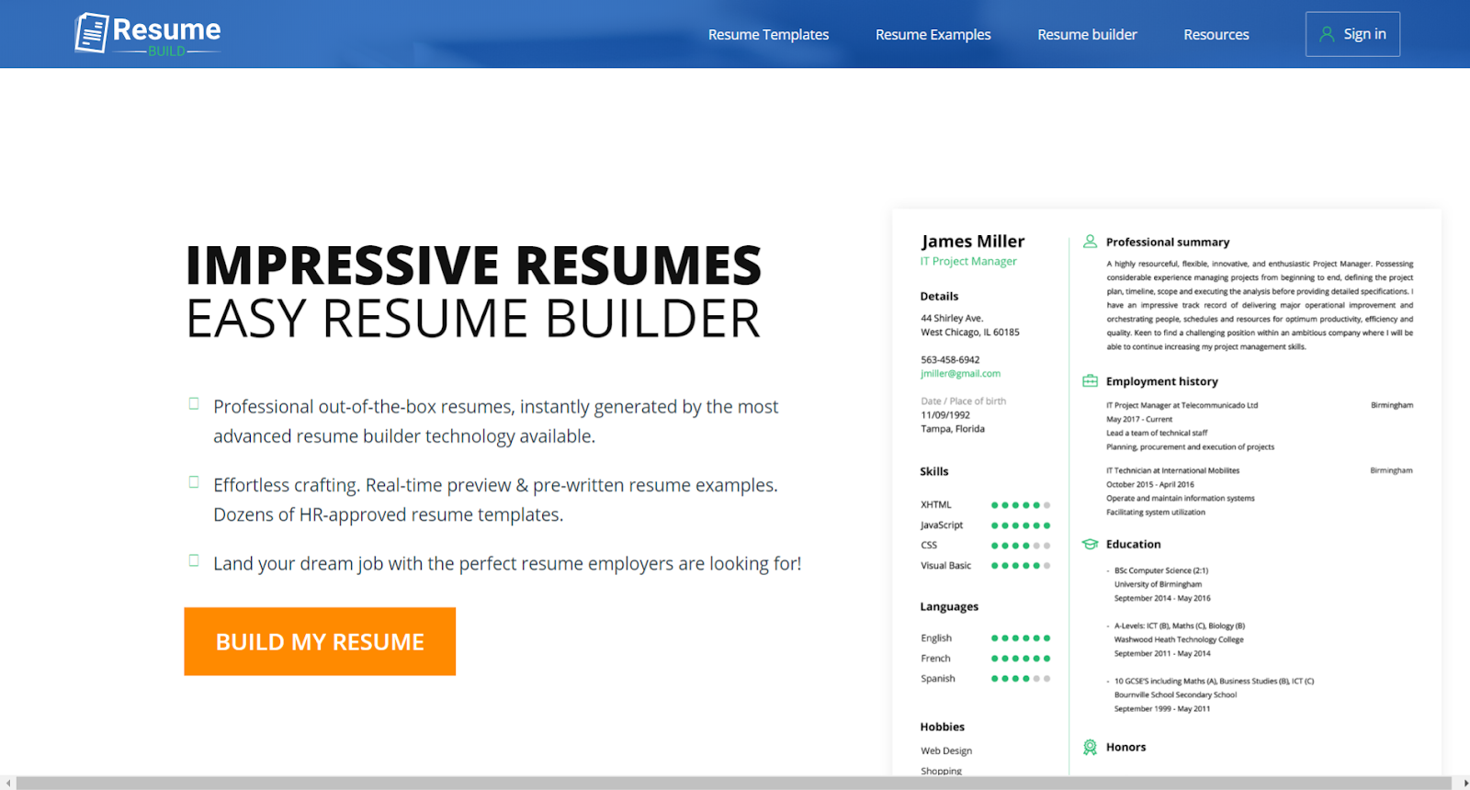The height and width of the screenshot is (790, 1470).
Task: Click the 'Web Design' hobby entry
Action: pos(946,751)
